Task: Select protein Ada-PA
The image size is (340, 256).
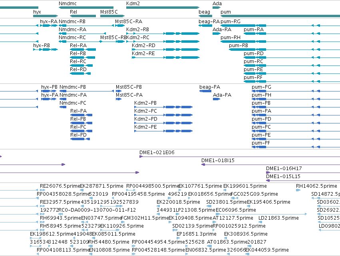Action: pyautogui.click(x=222, y=95)
